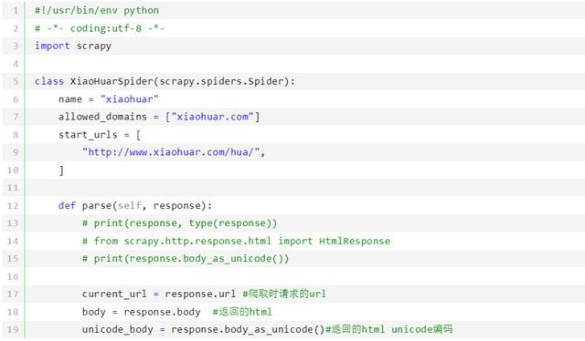Click the "xiaohuar.com" domain string
The width and height of the screenshot is (585, 341).
point(212,117)
